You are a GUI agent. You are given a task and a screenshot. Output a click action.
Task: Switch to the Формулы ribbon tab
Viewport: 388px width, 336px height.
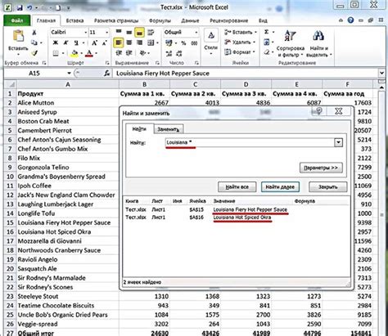(x=160, y=20)
